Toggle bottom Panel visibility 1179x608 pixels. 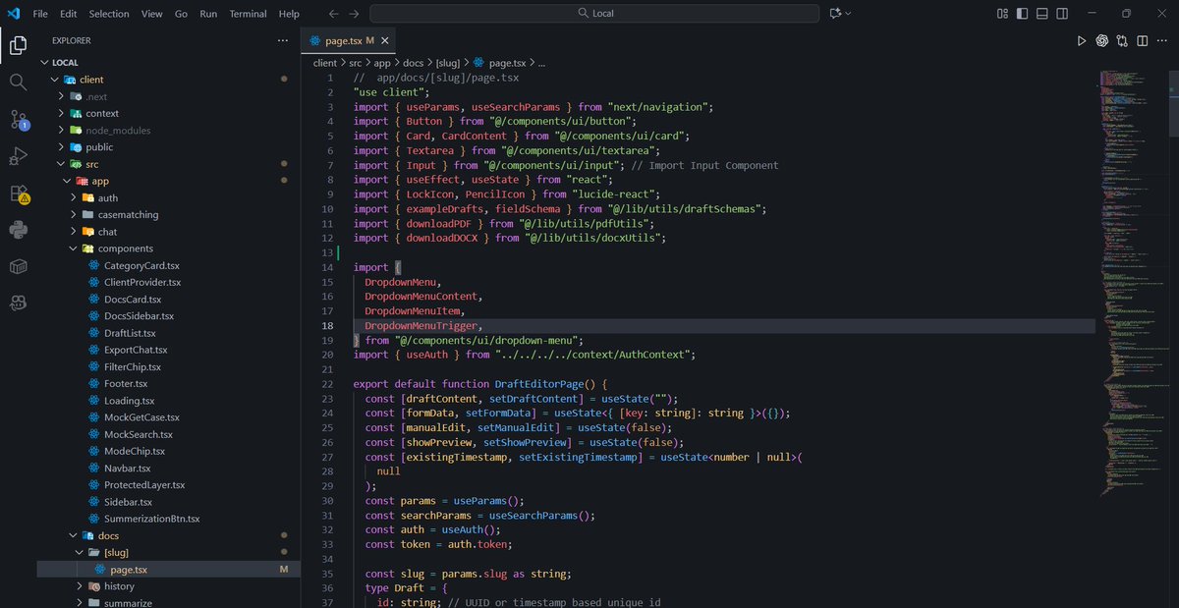[x=1043, y=14]
